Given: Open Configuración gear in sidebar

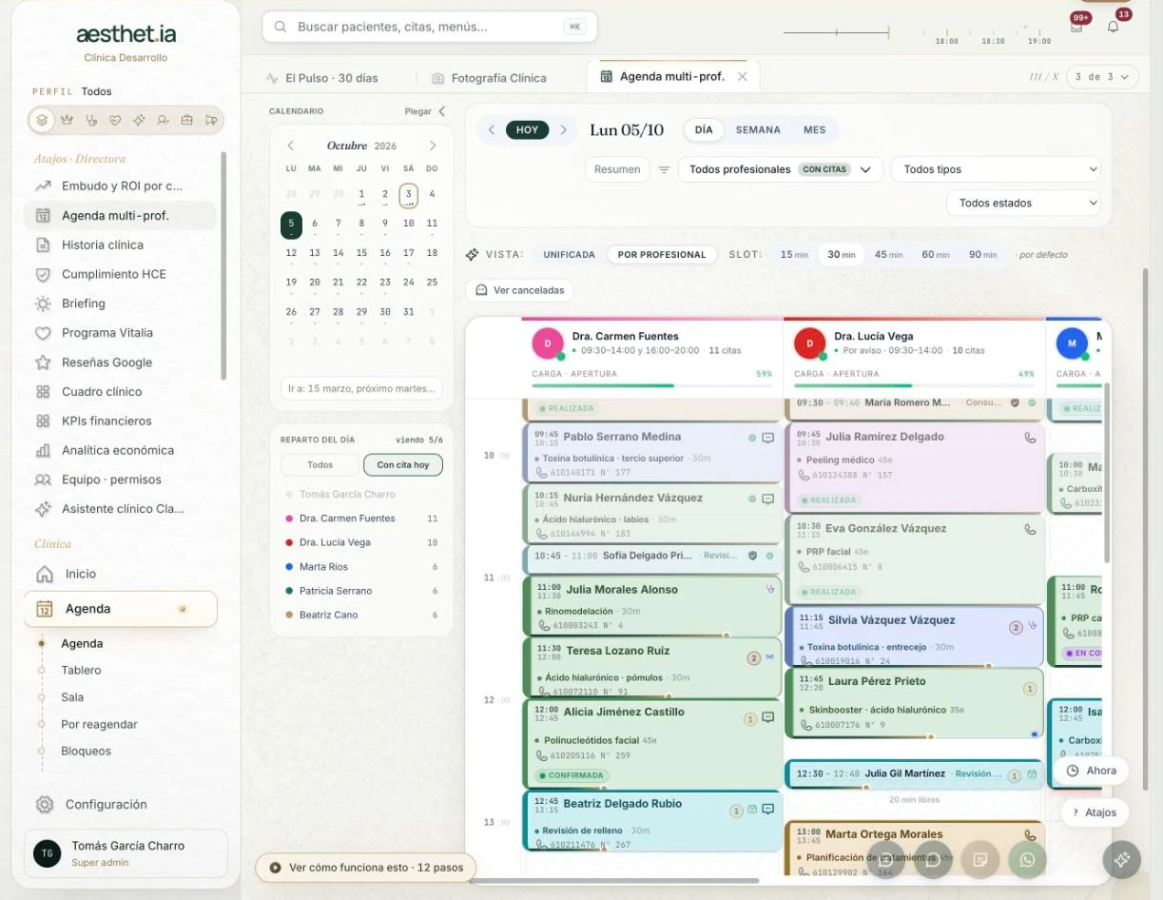Looking at the screenshot, I should click(45, 804).
